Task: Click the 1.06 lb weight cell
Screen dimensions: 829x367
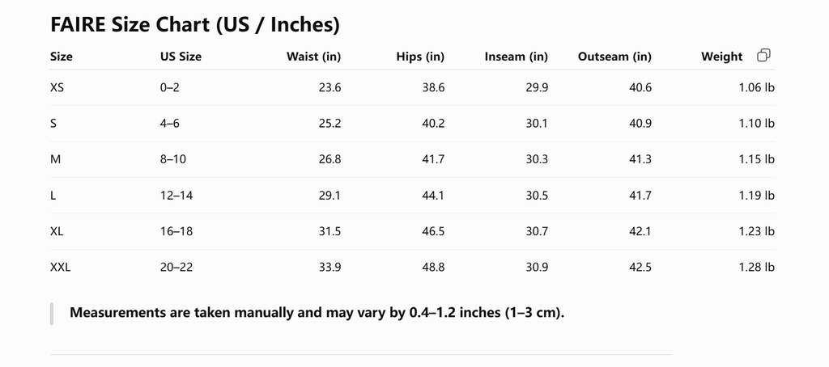Action: tap(757, 87)
